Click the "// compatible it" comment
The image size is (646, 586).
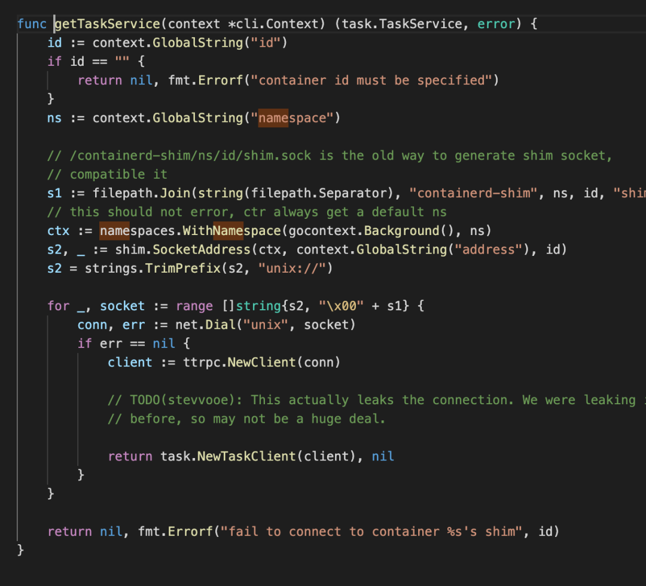[x=107, y=175]
